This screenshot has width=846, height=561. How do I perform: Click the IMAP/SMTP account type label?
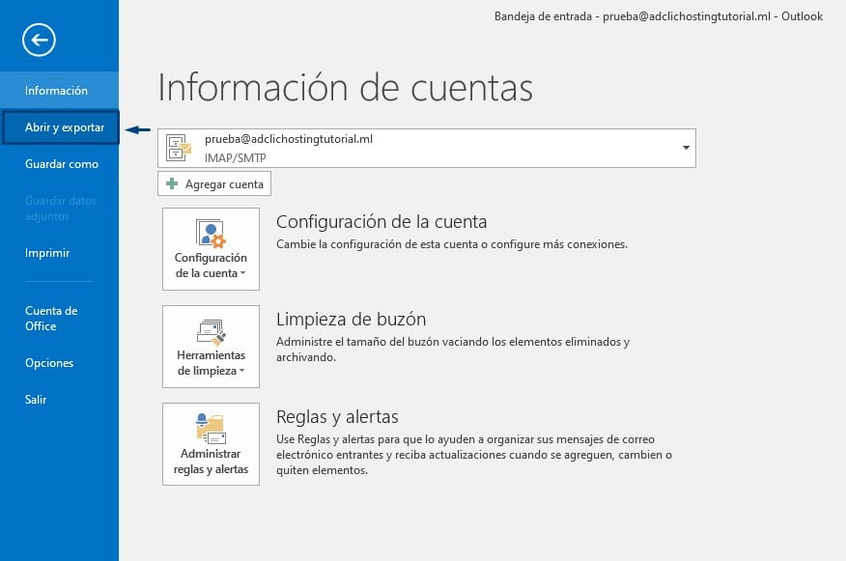click(x=236, y=158)
